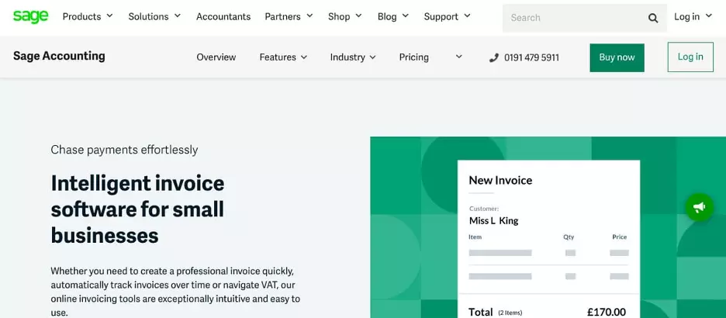Expand the Solutions dropdown
This screenshot has width=726, height=318.
[154, 16]
